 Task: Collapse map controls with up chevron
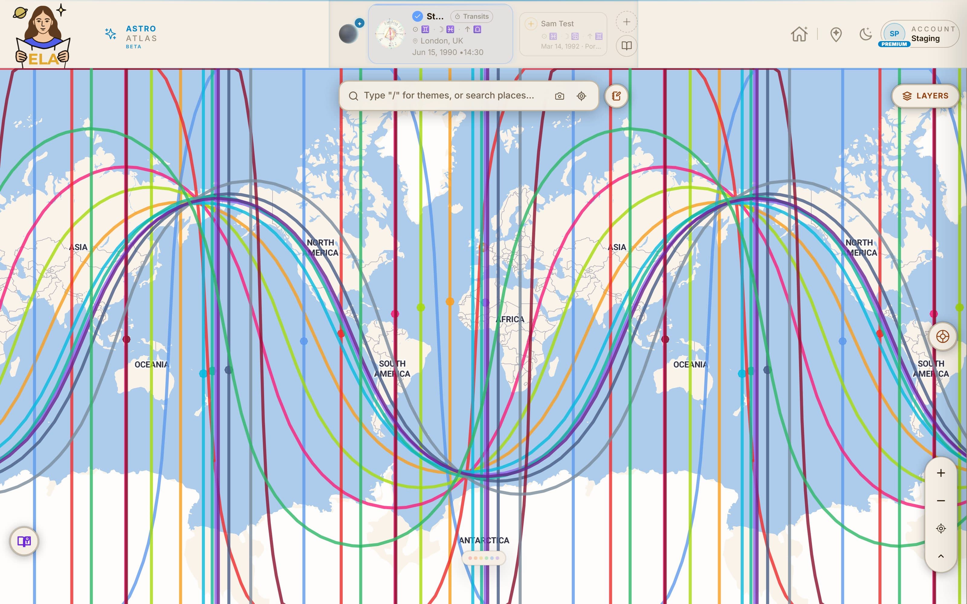click(941, 556)
